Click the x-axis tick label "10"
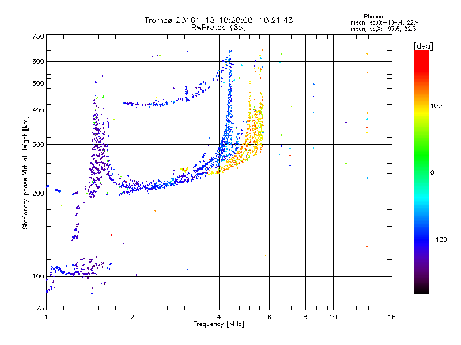 point(333,317)
